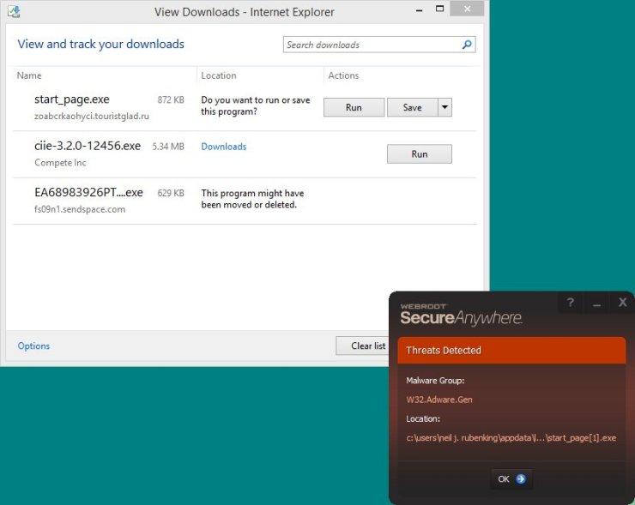Click fs09n1.sendspace.com source text
This screenshot has width=635, height=505.
point(80,209)
